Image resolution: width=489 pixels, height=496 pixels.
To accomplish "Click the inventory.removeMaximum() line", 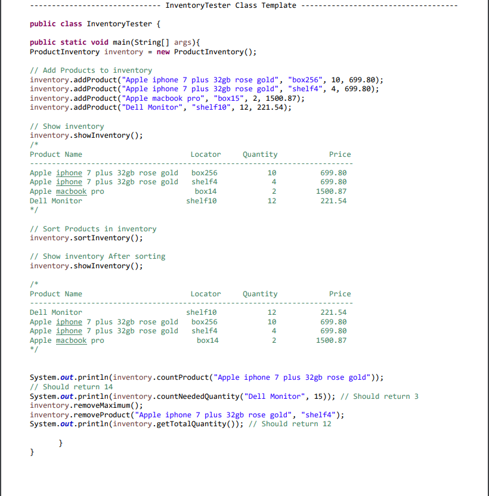I will point(86,405).
